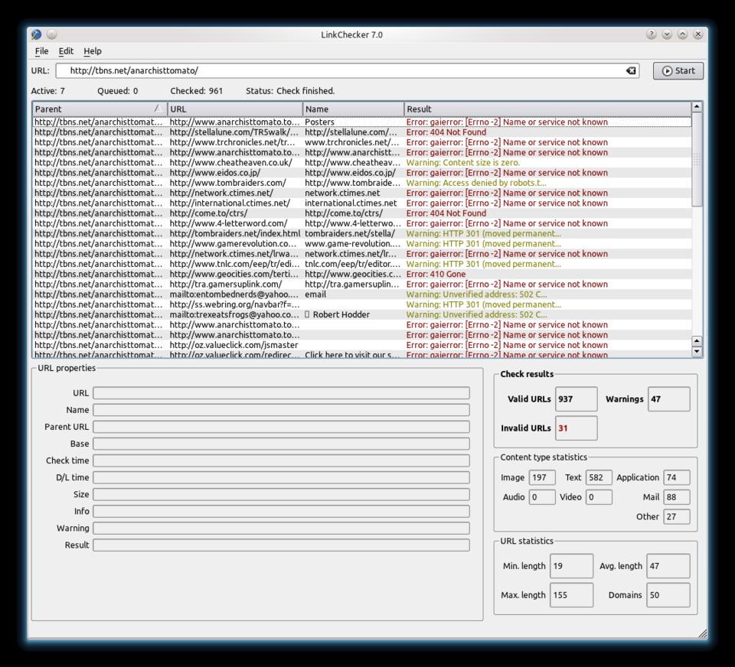Click the bottom scroll down arrow of results
The image size is (735, 667).
697,352
